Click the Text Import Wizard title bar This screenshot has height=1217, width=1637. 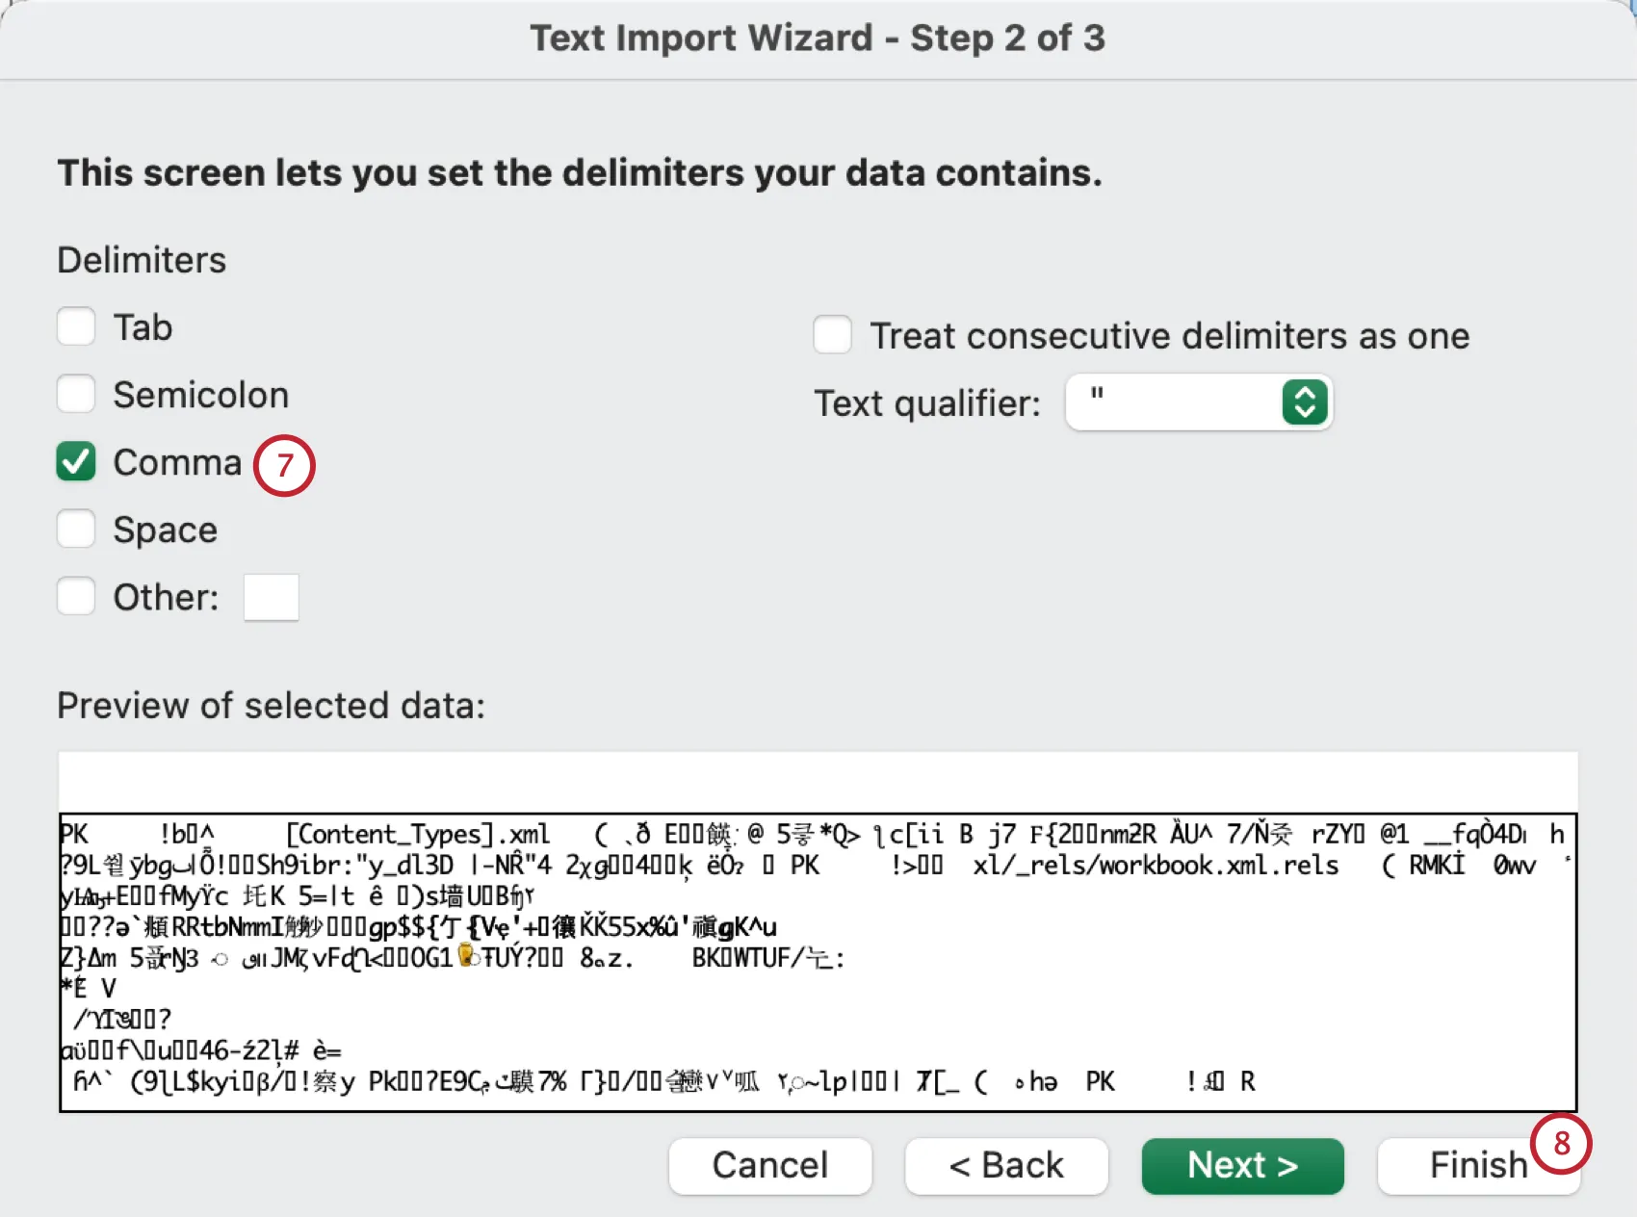tap(818, 38)
